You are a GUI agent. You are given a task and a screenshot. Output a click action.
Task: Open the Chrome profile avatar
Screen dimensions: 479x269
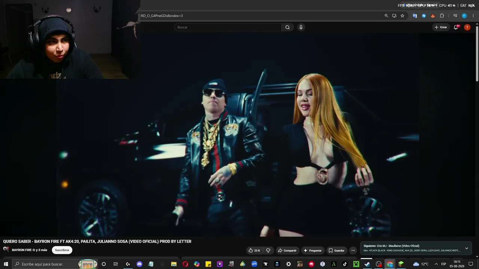(464, 16)
